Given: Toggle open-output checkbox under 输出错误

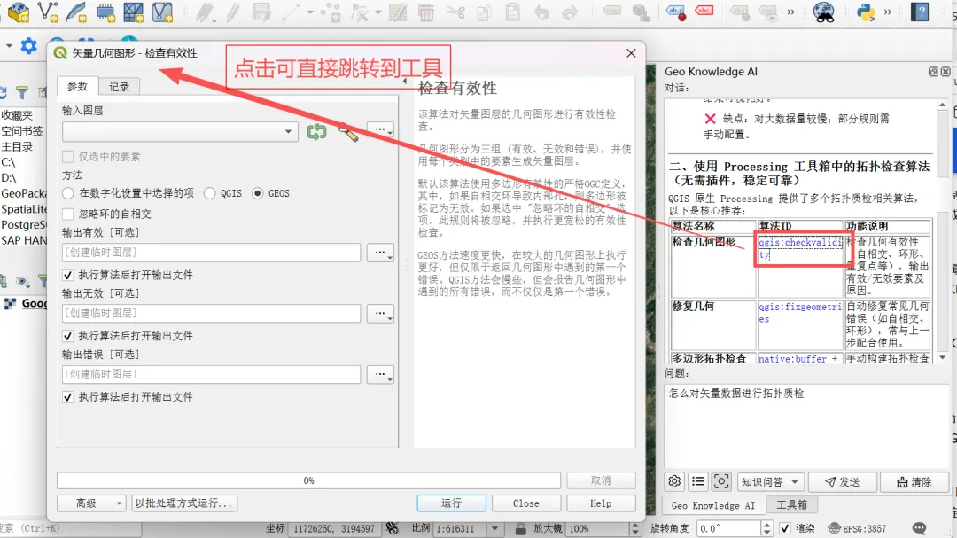Looking at the screenshot, I should tap(67, 397).
